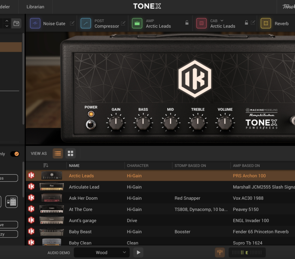
Task: Click IK logo on At The Core row
Action: [31, 209]
